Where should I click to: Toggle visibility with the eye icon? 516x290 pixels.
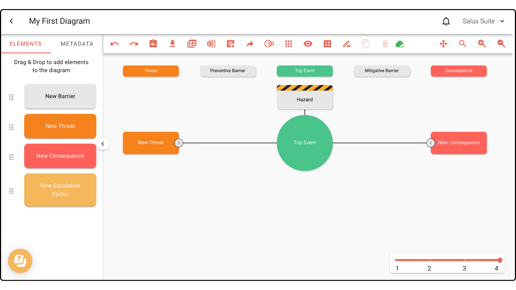click(308, 44)
